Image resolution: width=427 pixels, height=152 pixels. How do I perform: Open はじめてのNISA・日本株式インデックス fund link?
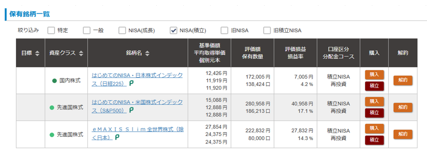(137, 80)
